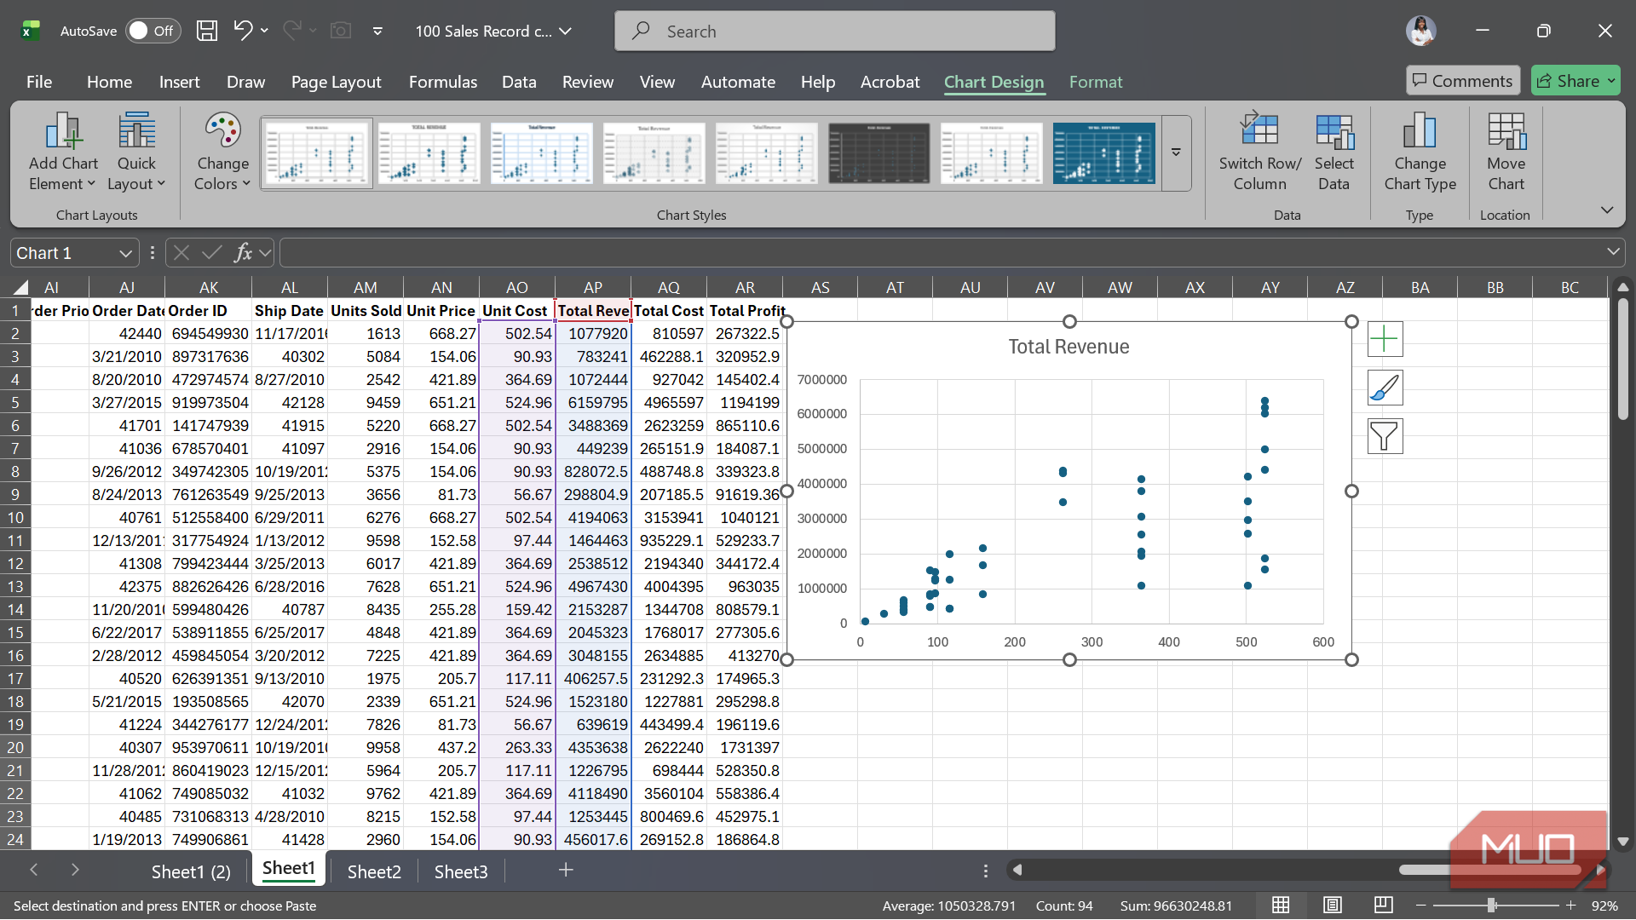
Task: Open Quick Layout options
Action: 136,152
